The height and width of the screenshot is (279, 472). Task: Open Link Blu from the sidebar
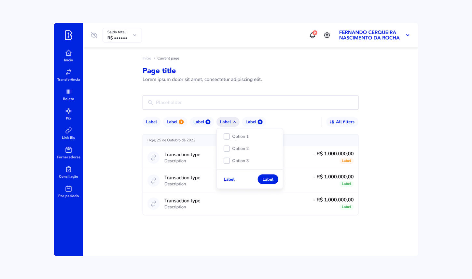click(68, 133)
